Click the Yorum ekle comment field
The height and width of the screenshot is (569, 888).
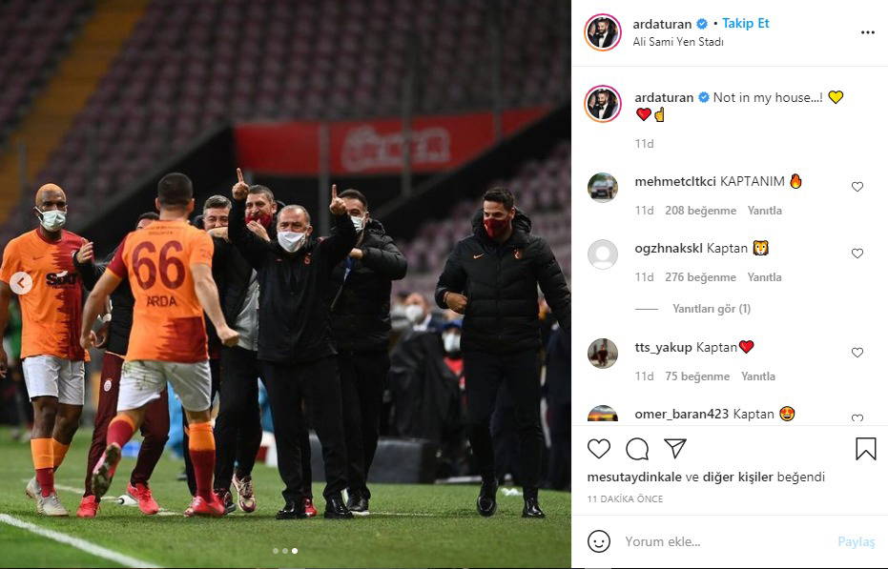(x=726, y=541)
